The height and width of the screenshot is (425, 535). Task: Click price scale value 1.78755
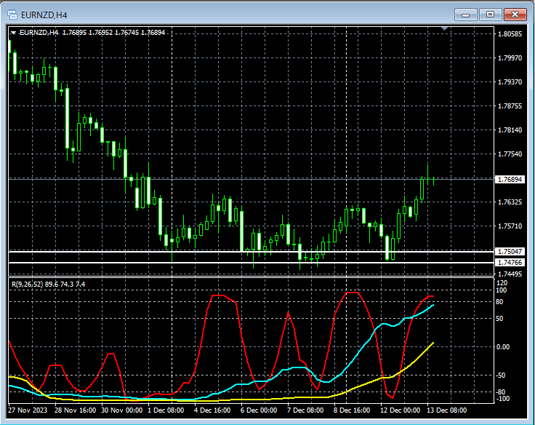[510, 106]
